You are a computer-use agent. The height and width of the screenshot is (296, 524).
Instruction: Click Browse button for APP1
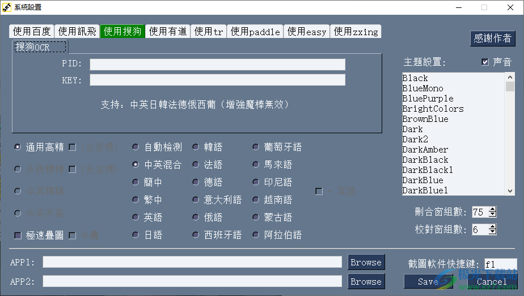click(366, 262)
